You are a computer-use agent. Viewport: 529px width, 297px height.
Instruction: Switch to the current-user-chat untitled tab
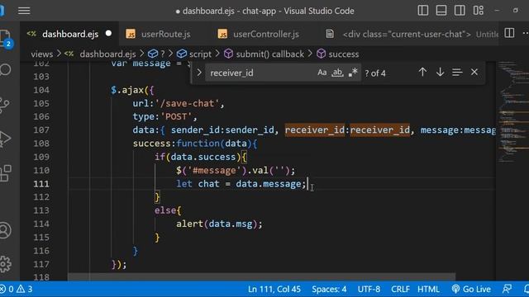click(x=412, y=34)
